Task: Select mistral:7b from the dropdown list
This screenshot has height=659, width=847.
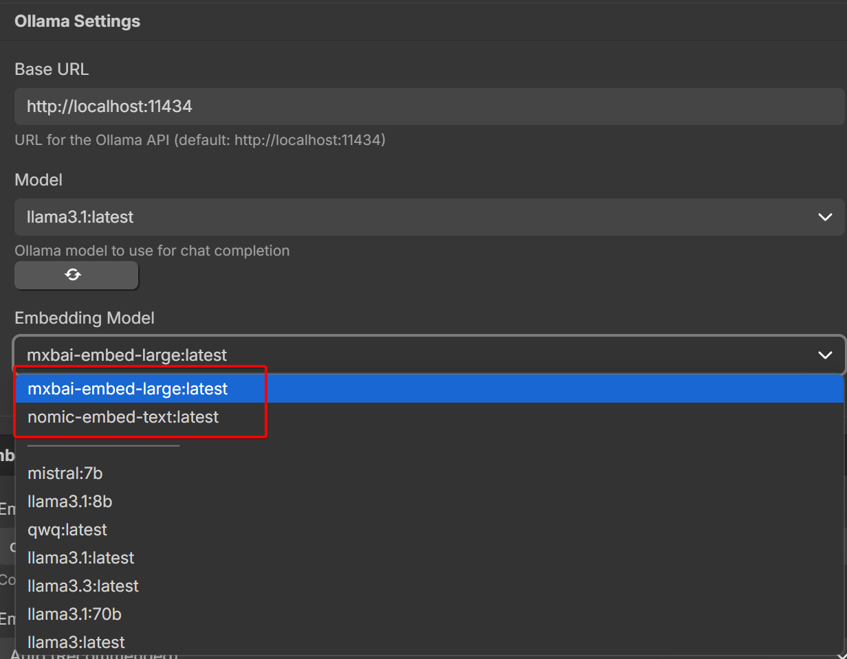Action: [x=65, y=473]
